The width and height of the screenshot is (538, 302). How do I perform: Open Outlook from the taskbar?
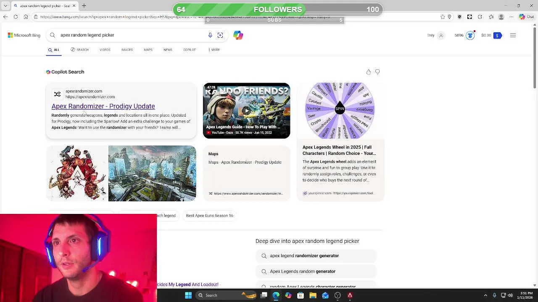[325, 295]
